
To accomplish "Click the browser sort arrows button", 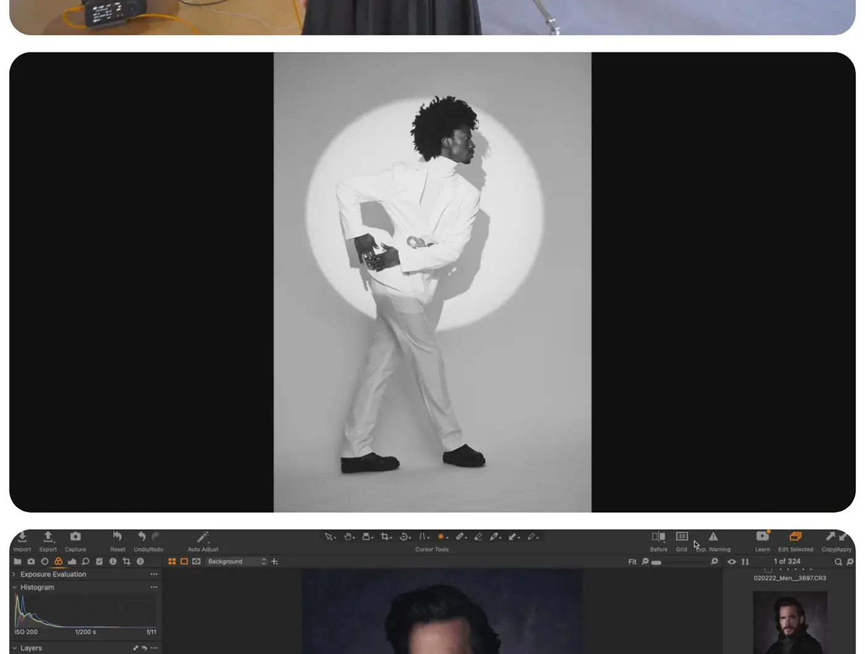I will point(745,561).
